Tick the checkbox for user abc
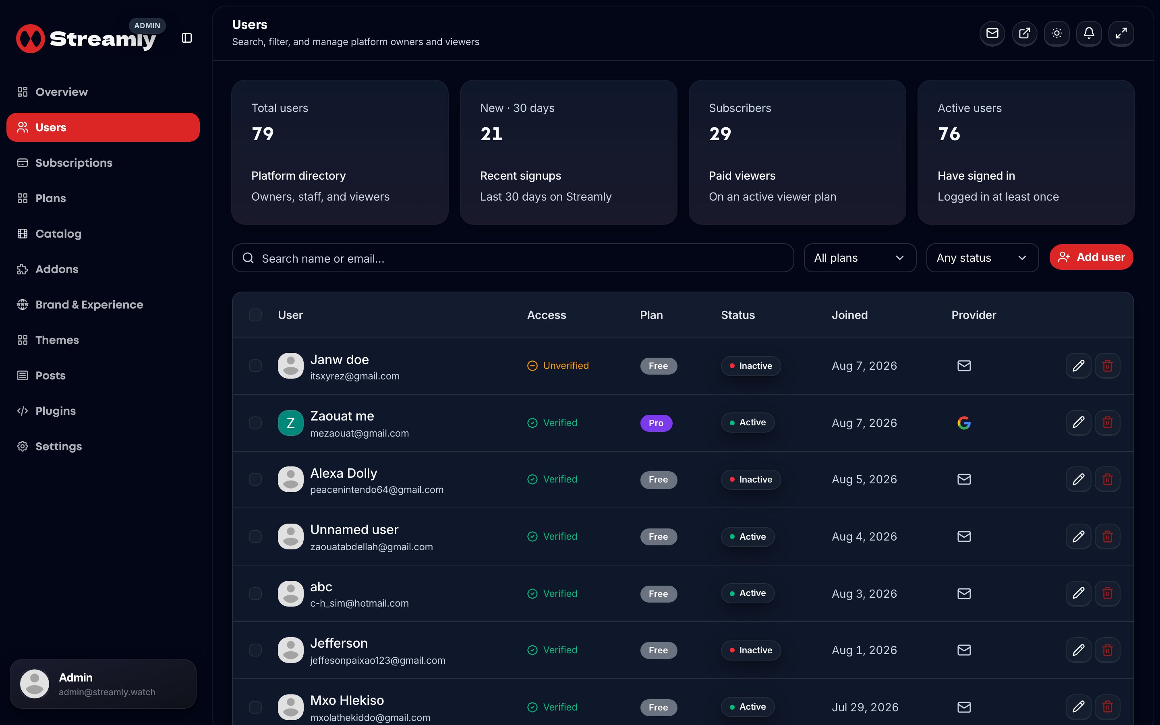This screenshot has height=725, width=1160. tap(255, 594)
